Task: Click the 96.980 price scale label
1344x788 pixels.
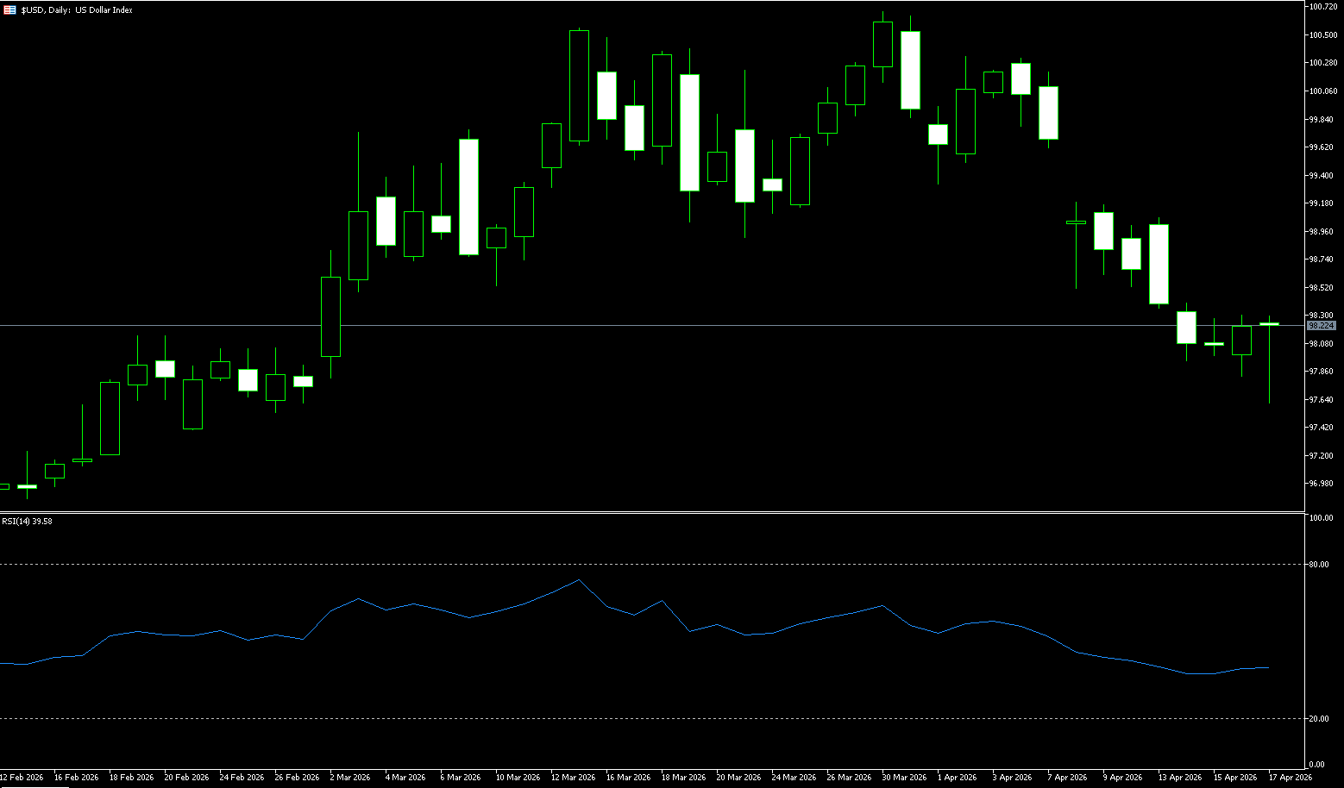Action: [1322, 484]
